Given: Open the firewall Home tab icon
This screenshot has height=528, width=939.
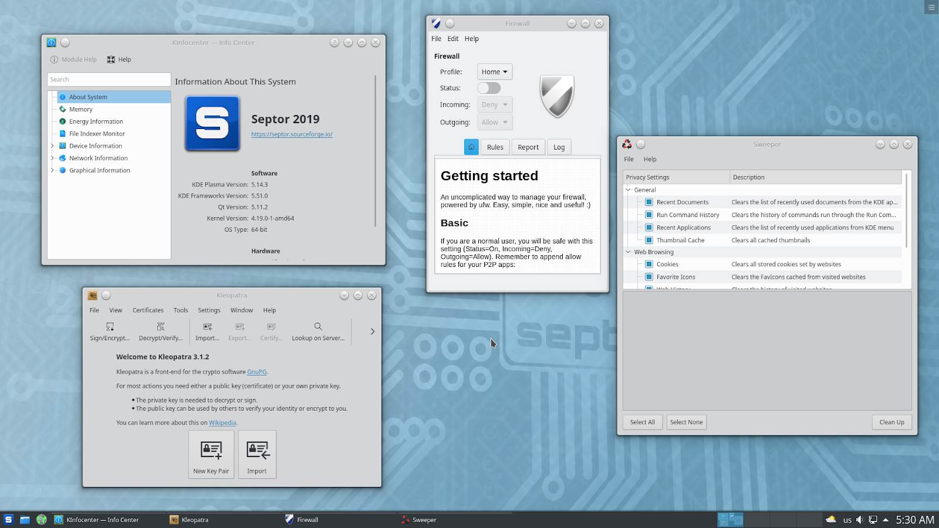Looking at the screenshot, I should point(471,147).
